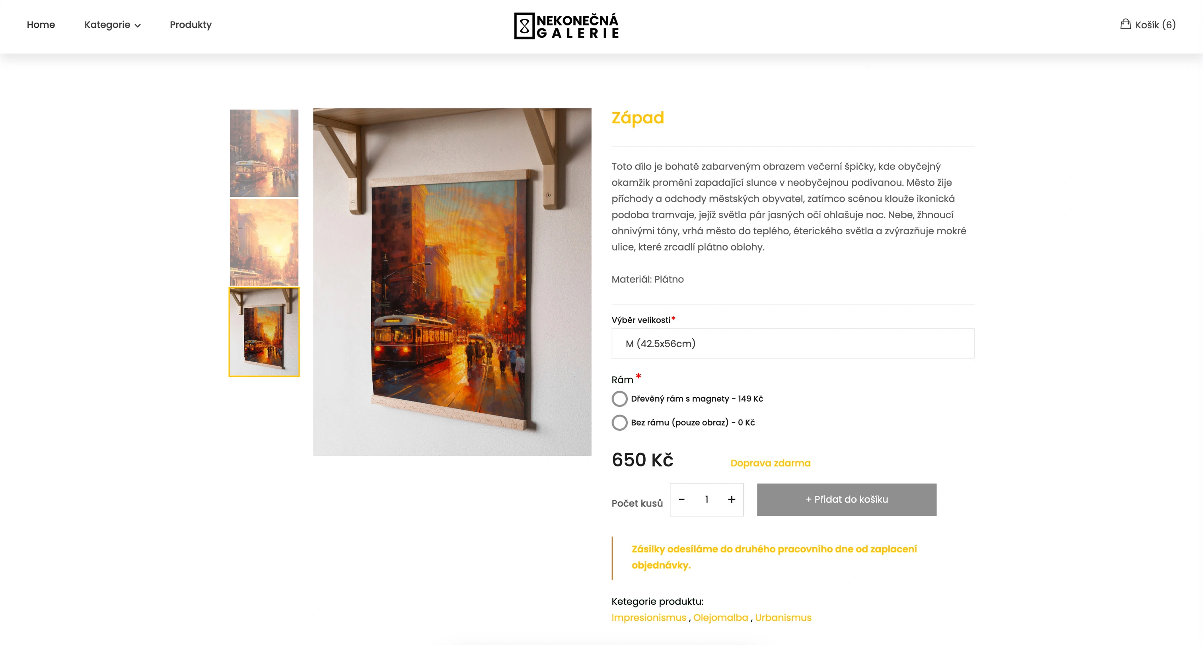Expand Kategorie menu chevron arrow

click(x=138, y=25)
